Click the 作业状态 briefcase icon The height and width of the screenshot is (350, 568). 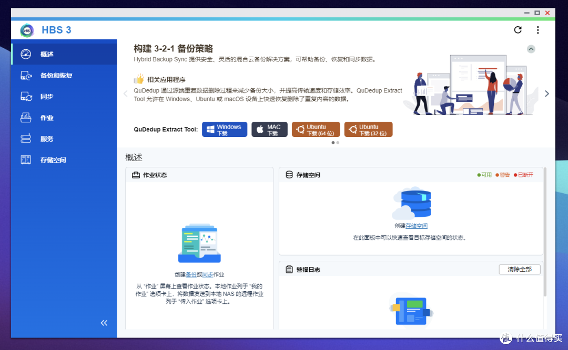(x=136, y=175)
